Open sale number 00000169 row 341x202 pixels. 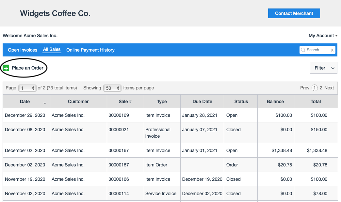(x=119, y=115)
